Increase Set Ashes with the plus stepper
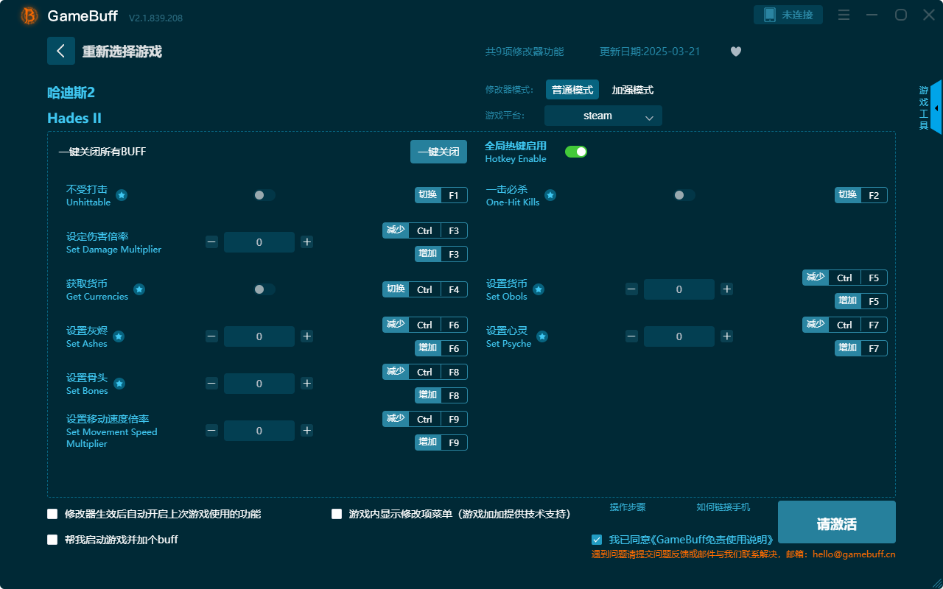Screen dimensions: 943x589 [x=306, y=336]
